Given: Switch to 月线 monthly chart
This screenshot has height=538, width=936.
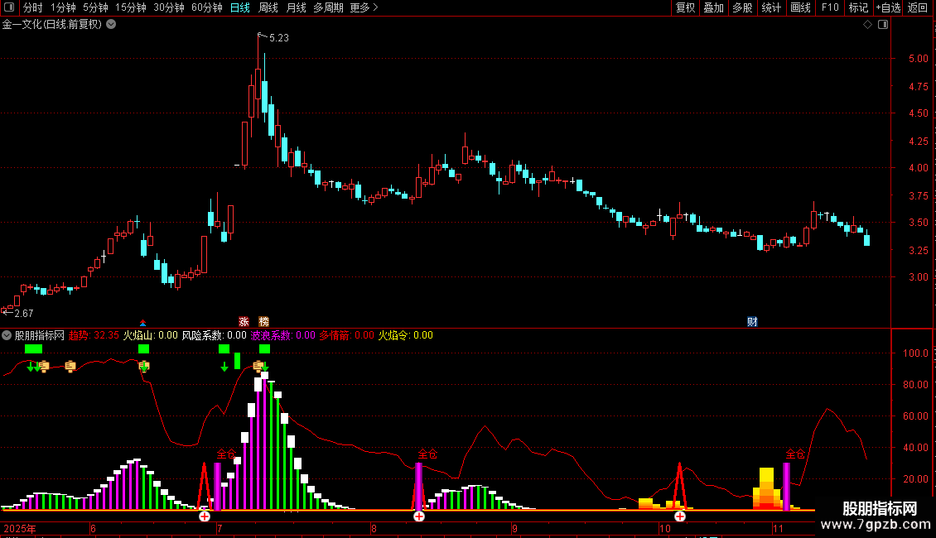Looking at the screenshot, I should 296,7.
